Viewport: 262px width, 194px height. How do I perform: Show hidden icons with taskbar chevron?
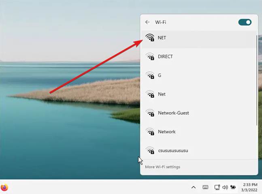pyautogui.click(x=194, y=187)
